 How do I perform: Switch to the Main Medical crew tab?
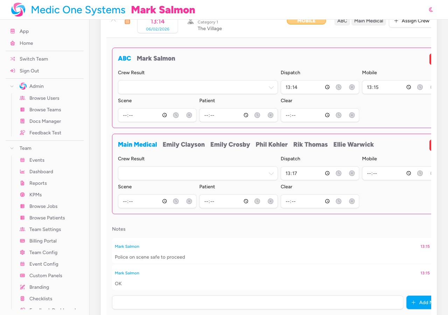coord(369,21)
